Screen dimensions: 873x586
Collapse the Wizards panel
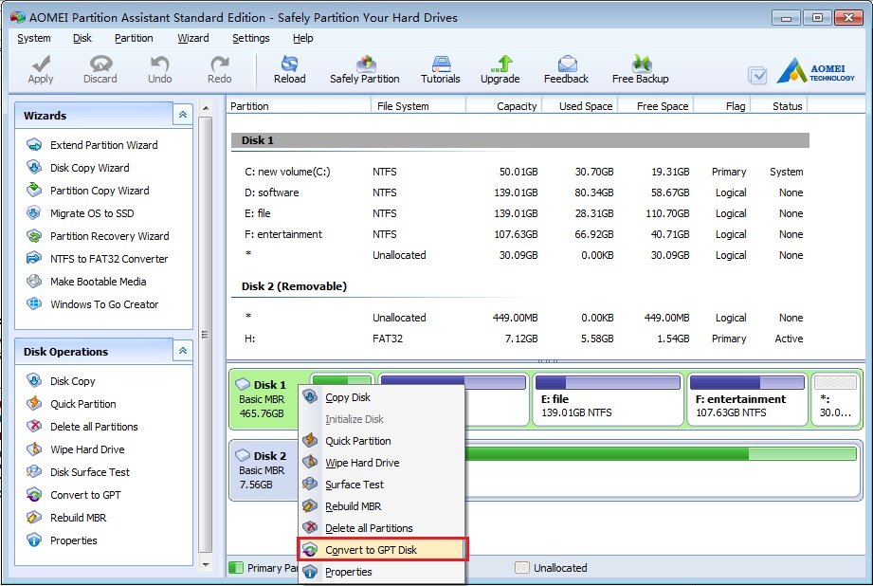tap(183, 116)
